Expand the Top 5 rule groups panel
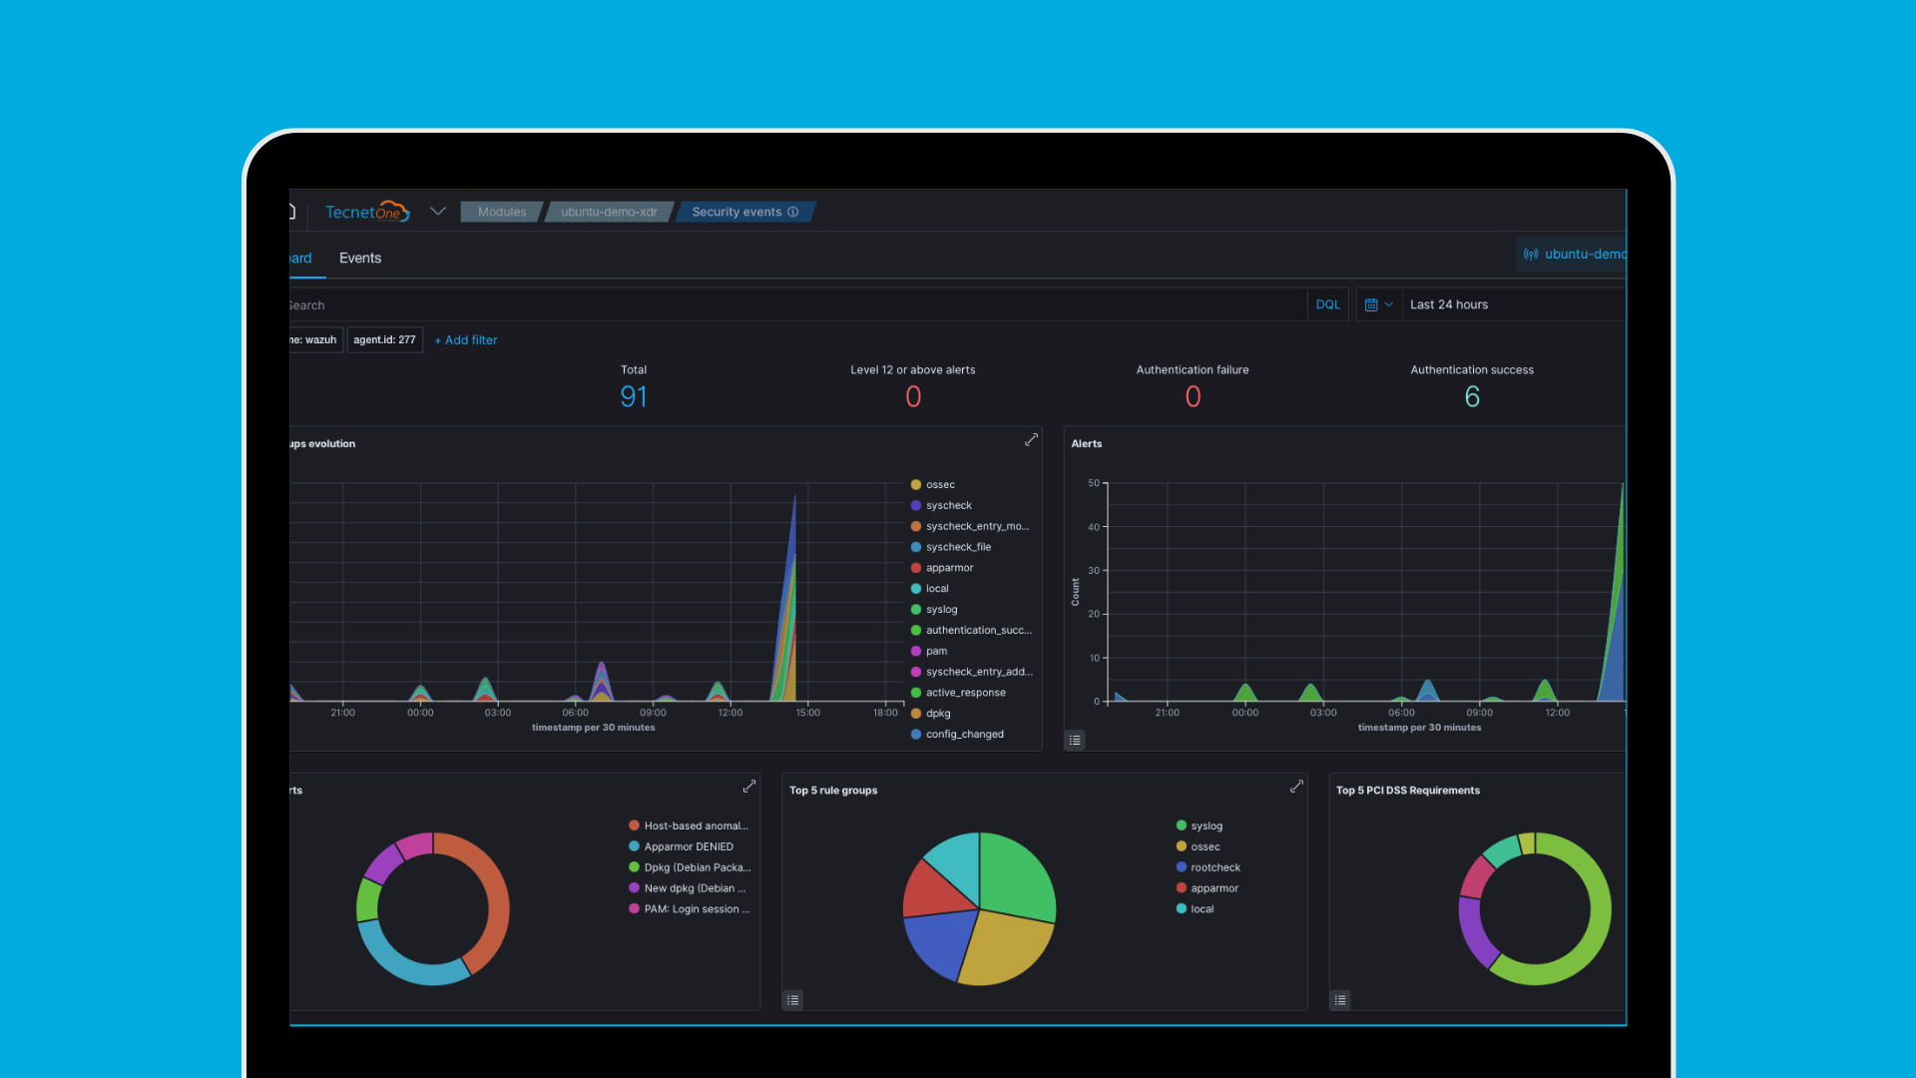Screen dimensions: 1916x1078 [1296, 787]
